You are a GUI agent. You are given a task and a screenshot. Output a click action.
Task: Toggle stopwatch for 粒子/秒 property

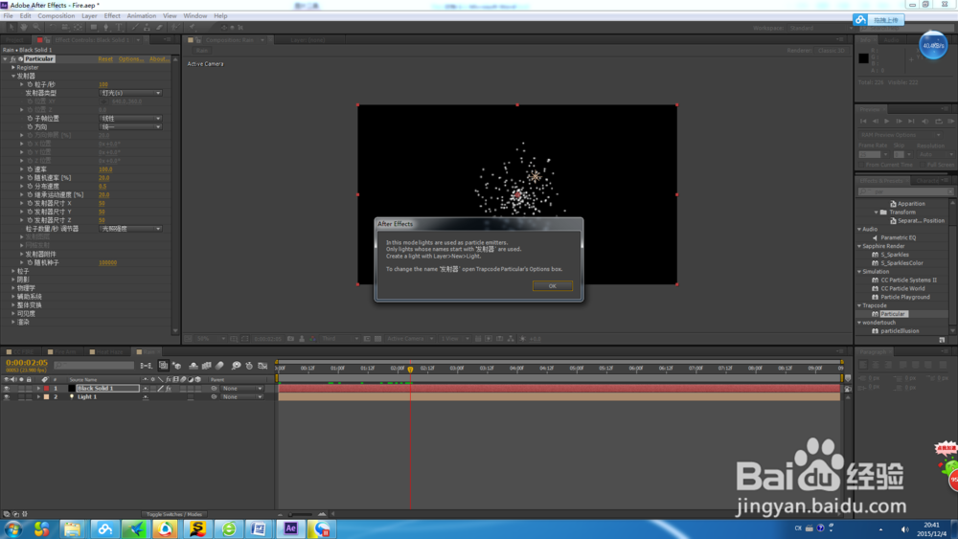coord(30,85)
